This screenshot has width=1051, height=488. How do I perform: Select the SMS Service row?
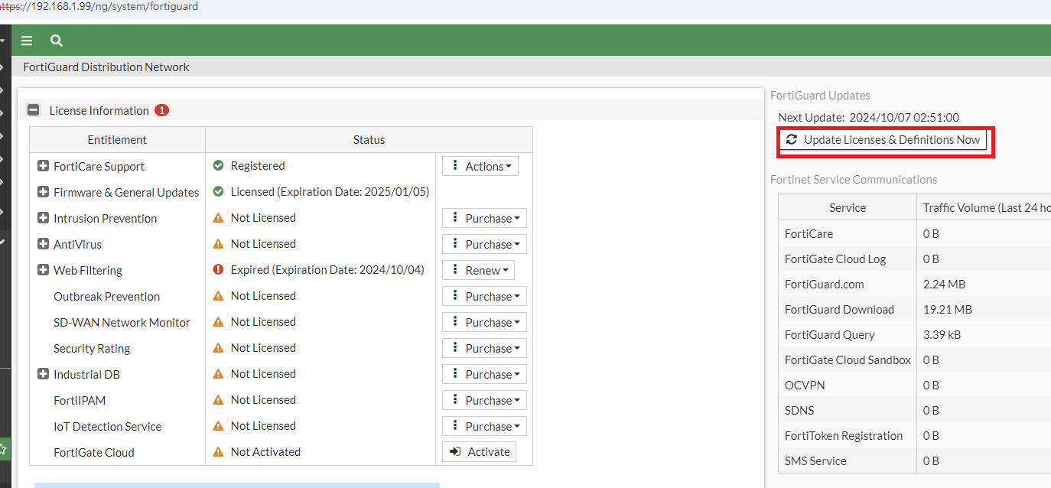[x=915, y=460]
